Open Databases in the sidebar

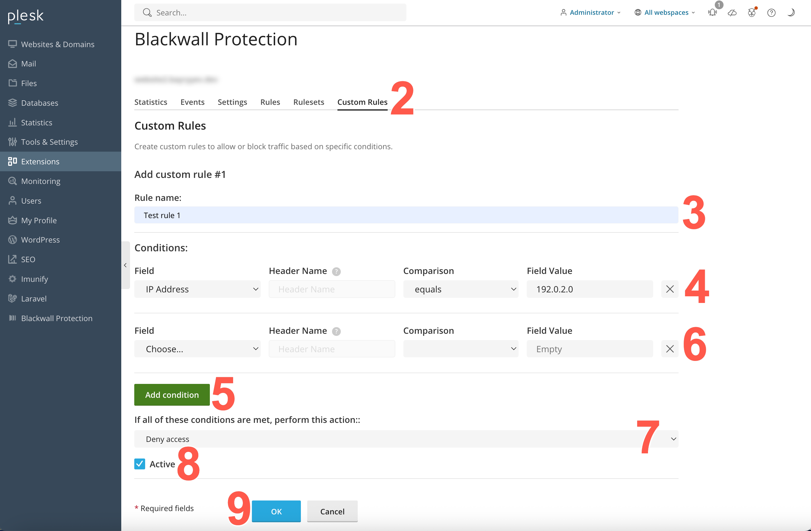(x=61, y=103)
